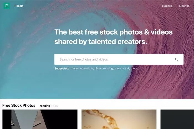
Task: Select the suggested term 'adventure'
Action: [86, 68]
